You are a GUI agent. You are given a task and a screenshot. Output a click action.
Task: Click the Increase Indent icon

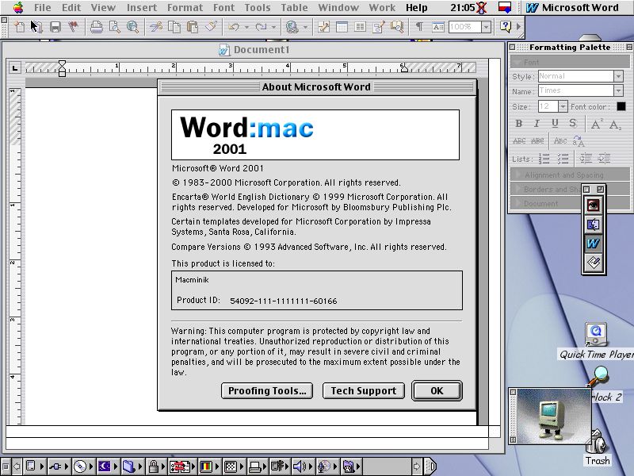tap(604, 158)
